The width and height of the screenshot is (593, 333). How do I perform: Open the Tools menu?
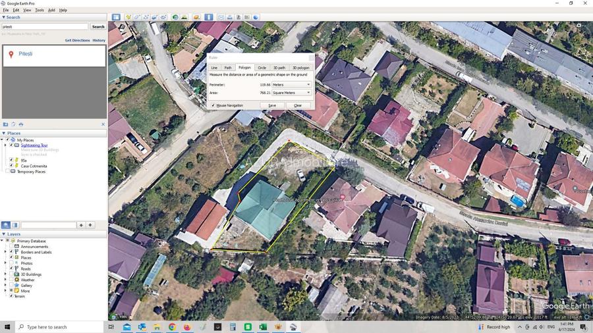click(40, 10)
